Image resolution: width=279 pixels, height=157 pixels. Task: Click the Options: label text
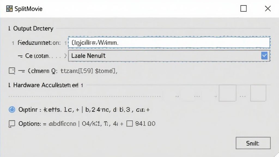tap(30, 123)
